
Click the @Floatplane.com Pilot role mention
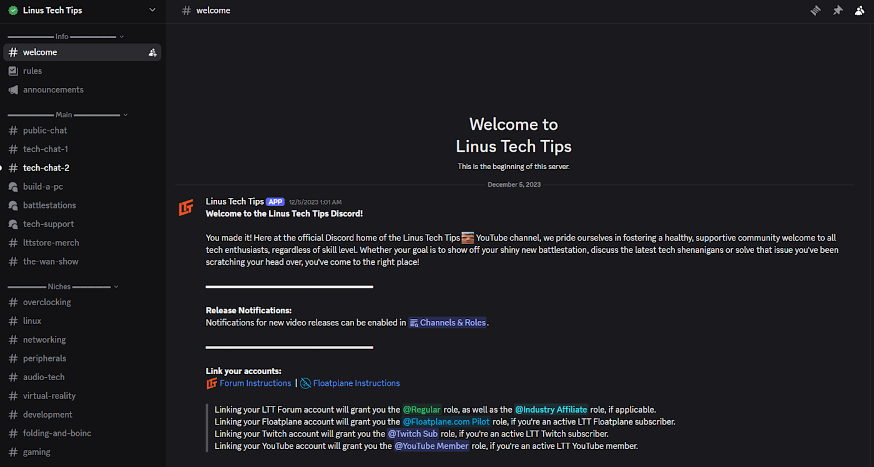point(446,422)
